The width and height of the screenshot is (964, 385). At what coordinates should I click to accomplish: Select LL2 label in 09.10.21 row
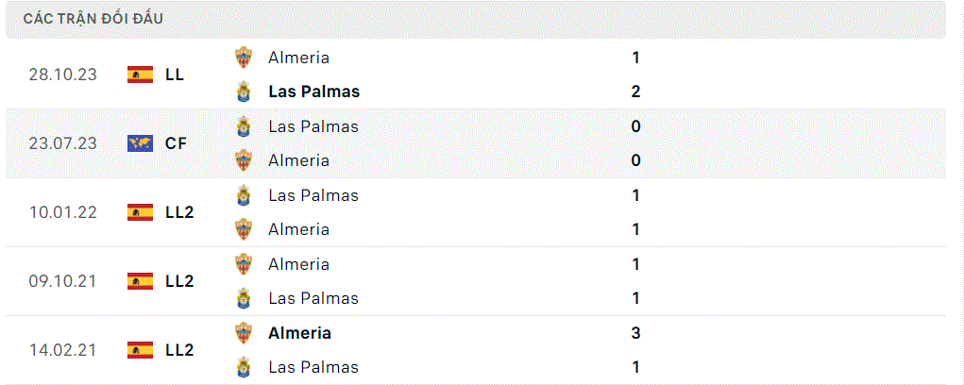click(179, 281)
